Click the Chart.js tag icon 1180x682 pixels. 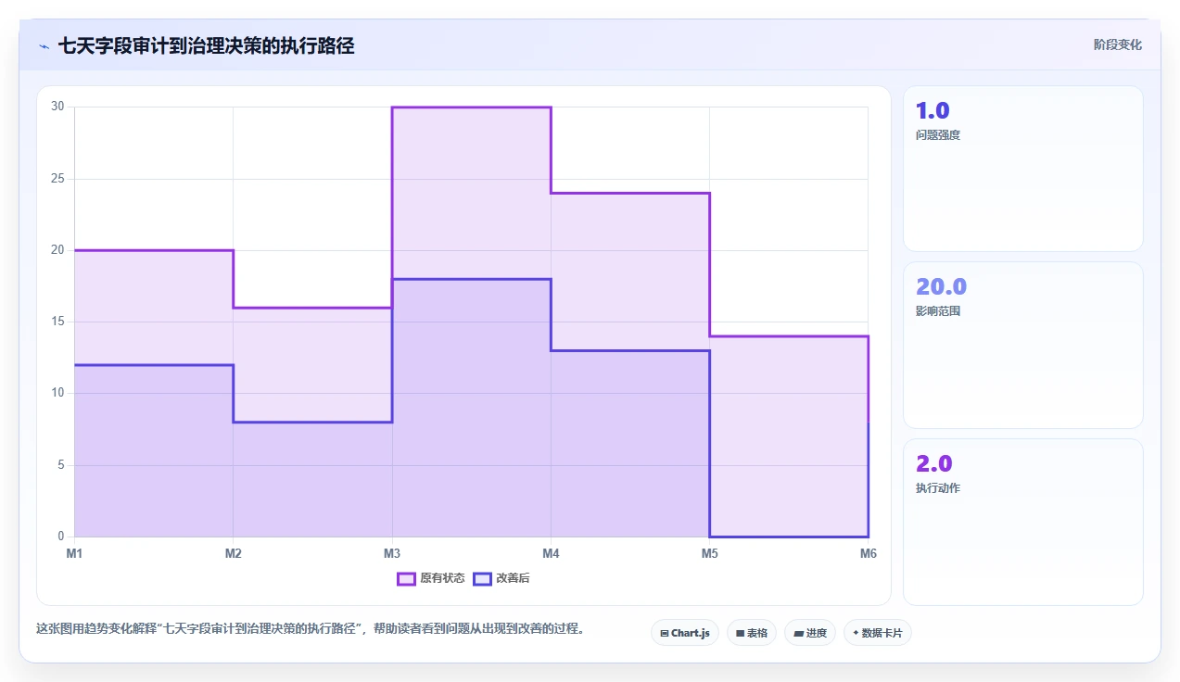click(x=665, y=634)
